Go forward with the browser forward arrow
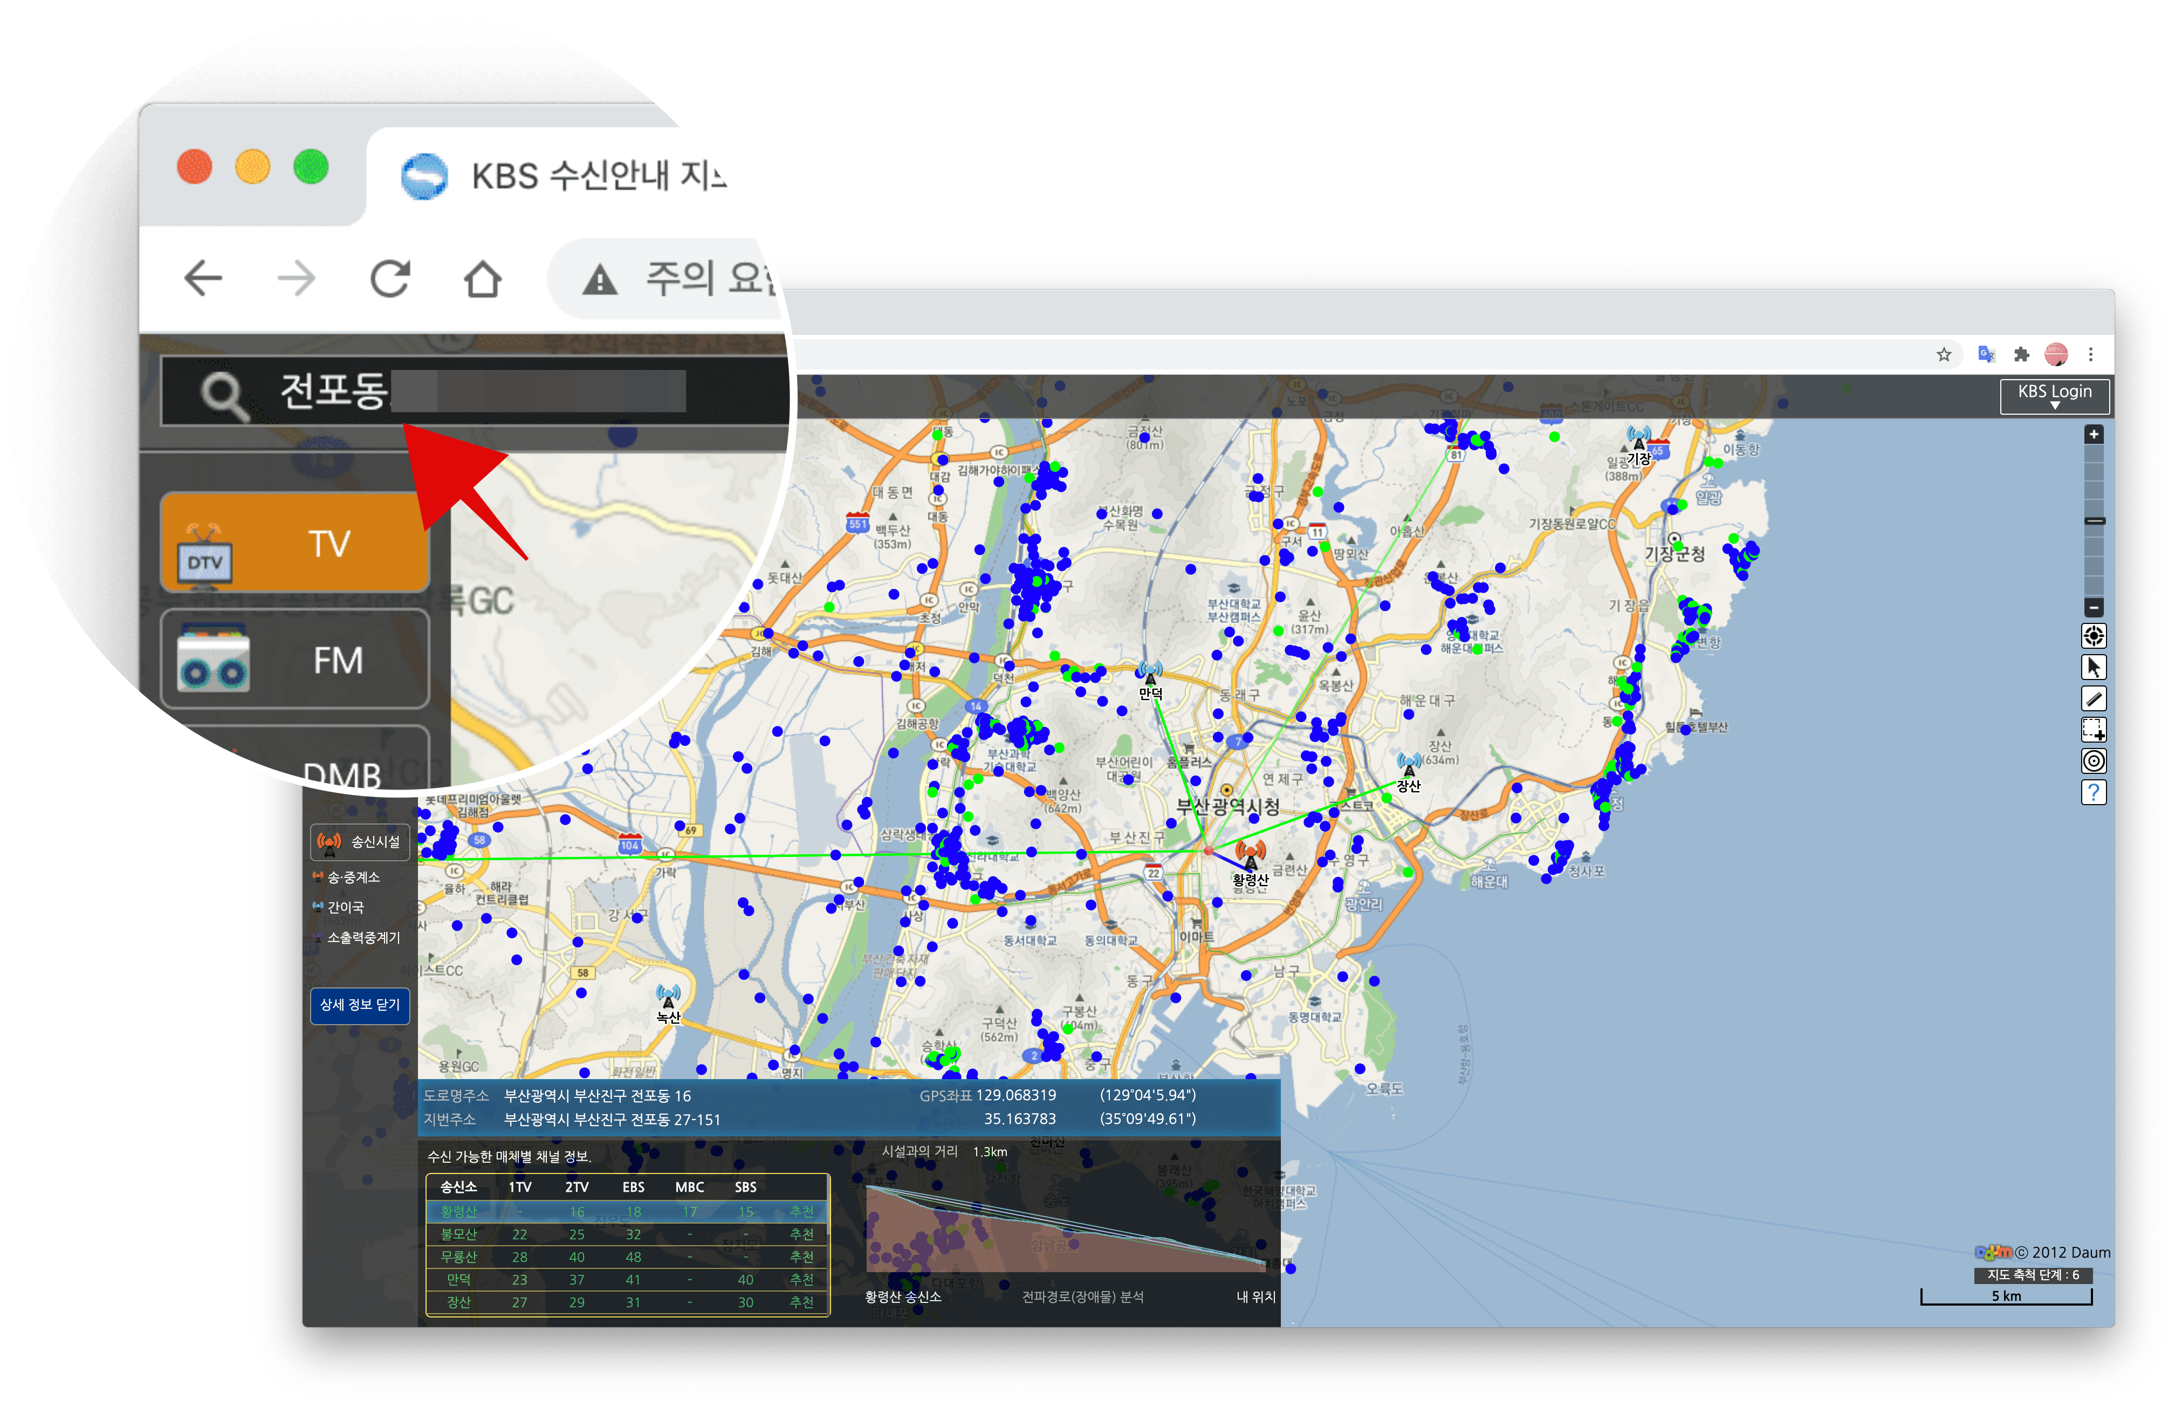2175x1407 pixels. [296, 278]
